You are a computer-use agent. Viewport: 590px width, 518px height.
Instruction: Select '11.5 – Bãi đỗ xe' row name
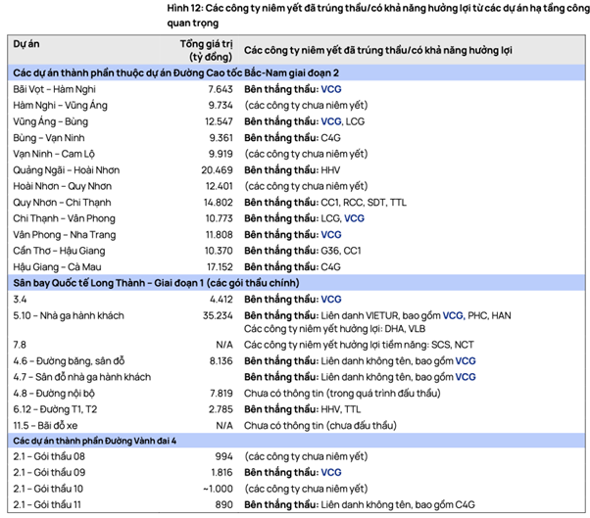(45, 426)
